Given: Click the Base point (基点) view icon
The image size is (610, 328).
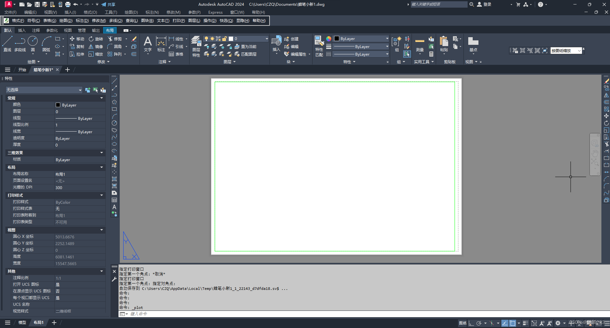Looking at the screenshot, I should tap(473, 44).
